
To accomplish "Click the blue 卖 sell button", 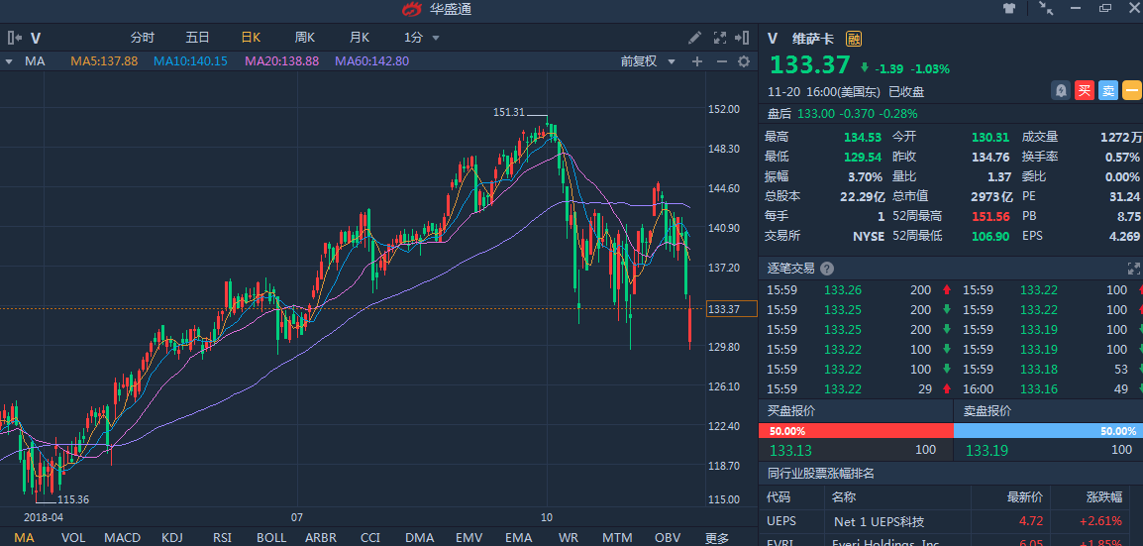I will 1108,90.
